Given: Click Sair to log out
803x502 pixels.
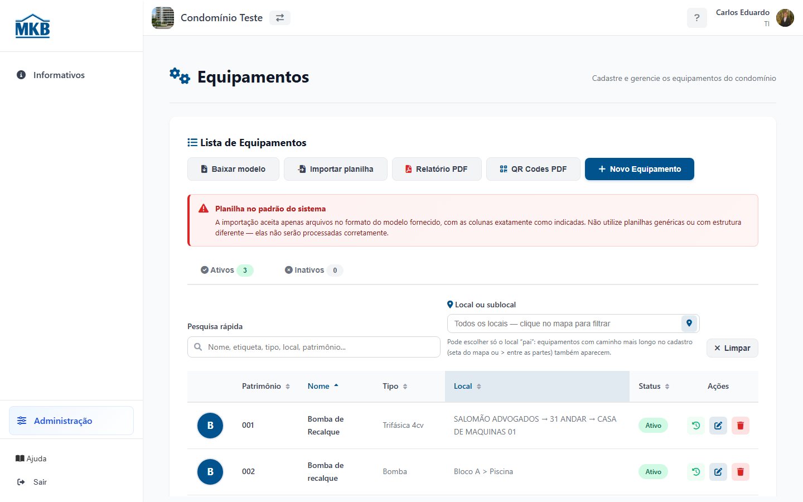Looking at the screenshot, I should point(32,482).
